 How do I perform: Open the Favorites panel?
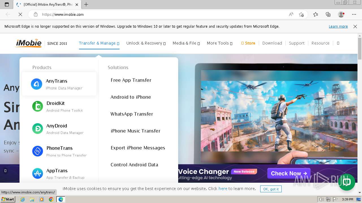316,14
